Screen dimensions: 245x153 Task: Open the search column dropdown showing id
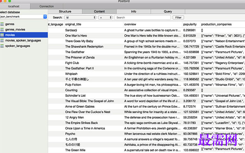tap(80, 18)
